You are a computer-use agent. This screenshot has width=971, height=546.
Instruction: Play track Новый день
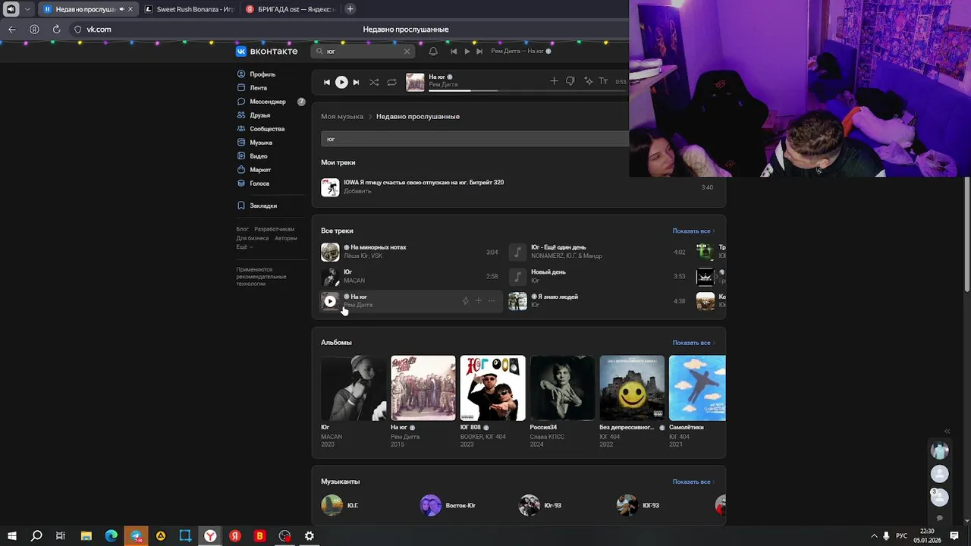517,277
